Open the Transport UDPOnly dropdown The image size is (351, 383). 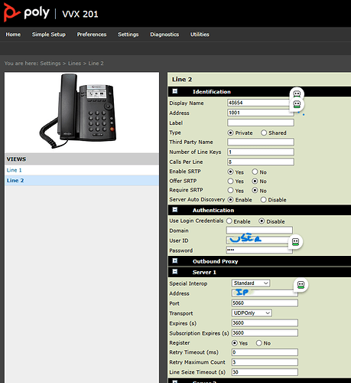point(252,313)
